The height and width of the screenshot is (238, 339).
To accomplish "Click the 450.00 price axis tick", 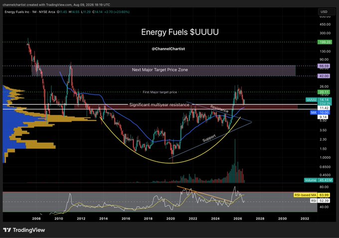I will 325,24.
